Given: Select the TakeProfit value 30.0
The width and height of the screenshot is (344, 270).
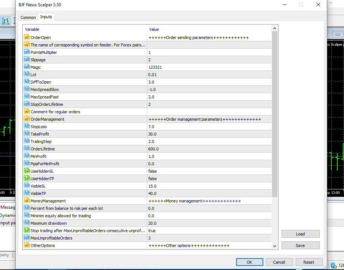Looking at the screenshot, I should (x=209, y=134).
